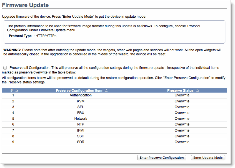Select the SSH configuration row
Image resolution: width=235 pixels, height=168 pixels.
114,136
